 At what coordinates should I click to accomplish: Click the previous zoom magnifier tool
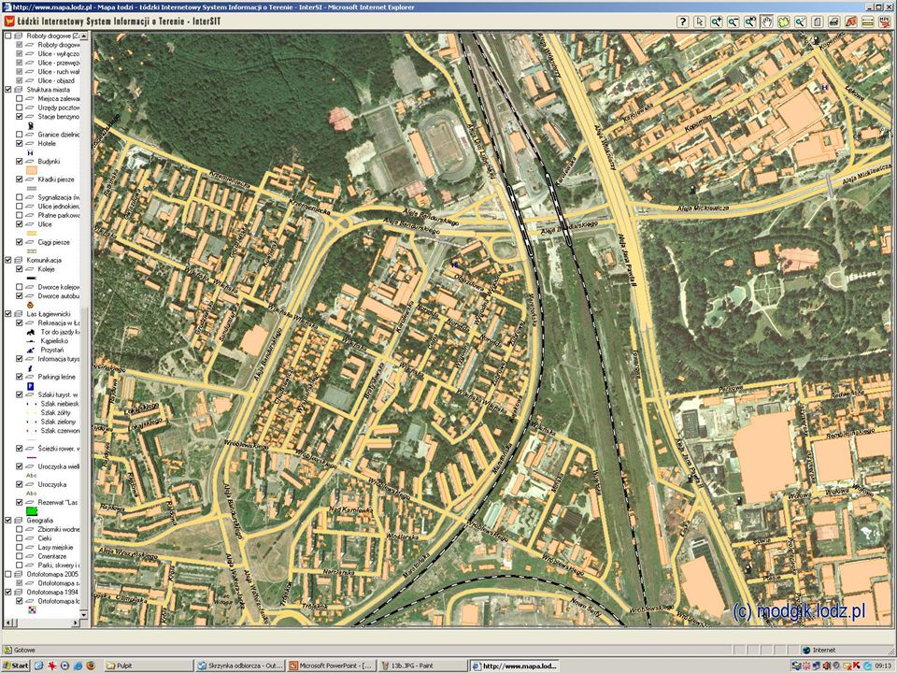801,21
